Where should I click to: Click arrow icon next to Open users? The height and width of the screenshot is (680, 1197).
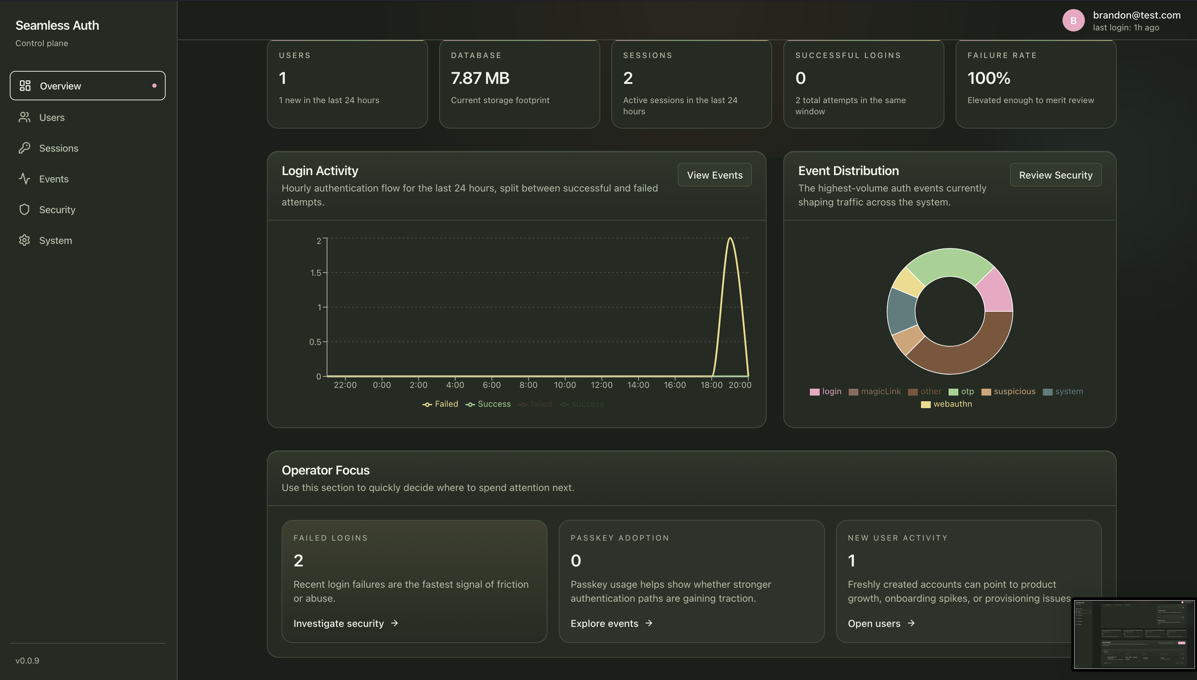coord(911,623)
